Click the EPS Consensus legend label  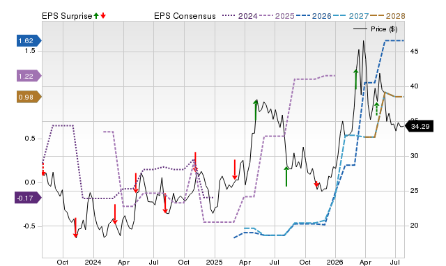pyautogui.click(x=185, y=16)
